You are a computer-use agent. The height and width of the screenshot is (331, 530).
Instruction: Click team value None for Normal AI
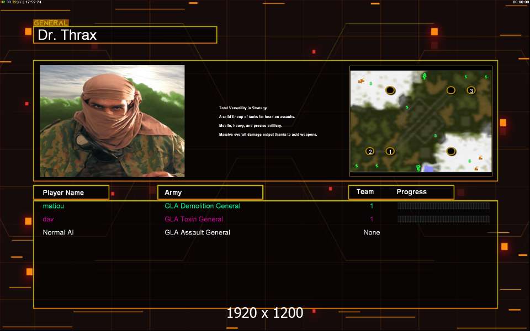click(372, 232)
